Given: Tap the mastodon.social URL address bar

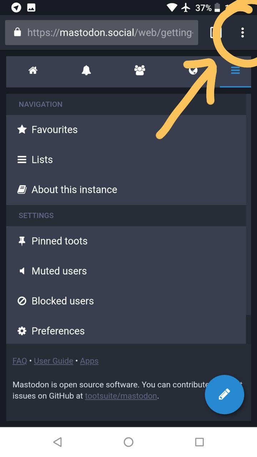Looking at the screenshot, I should (x=107, y=33).
